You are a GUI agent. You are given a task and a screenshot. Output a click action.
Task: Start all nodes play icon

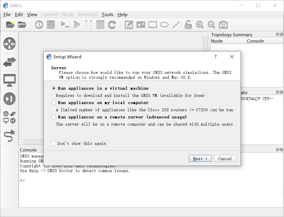[x=77, y=25]
